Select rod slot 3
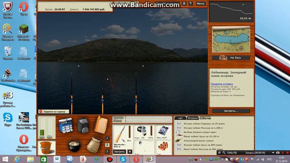 107,152
